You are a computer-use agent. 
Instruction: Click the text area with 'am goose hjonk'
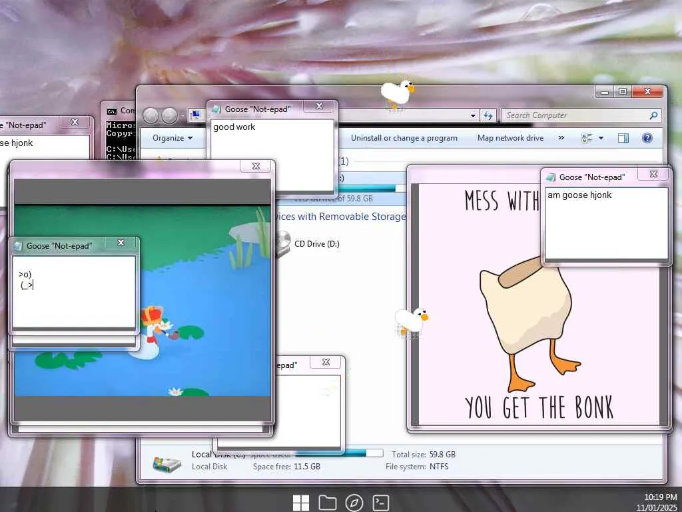606,223
